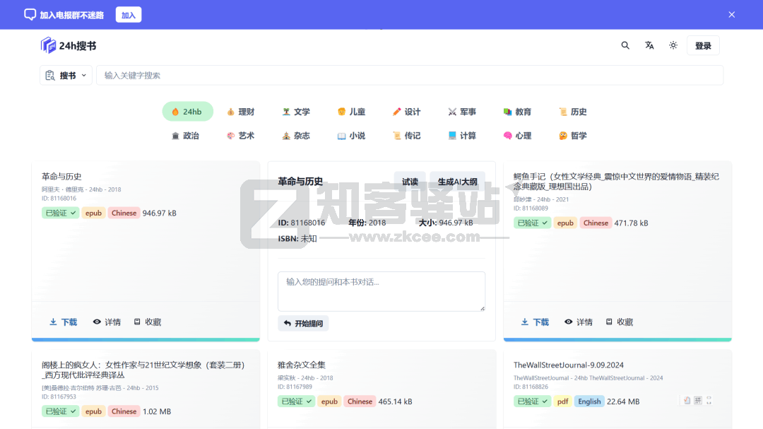The width and height of the screenshot is (763, 429).
Task: Open the 计算 category
Action: click(462, 136)
